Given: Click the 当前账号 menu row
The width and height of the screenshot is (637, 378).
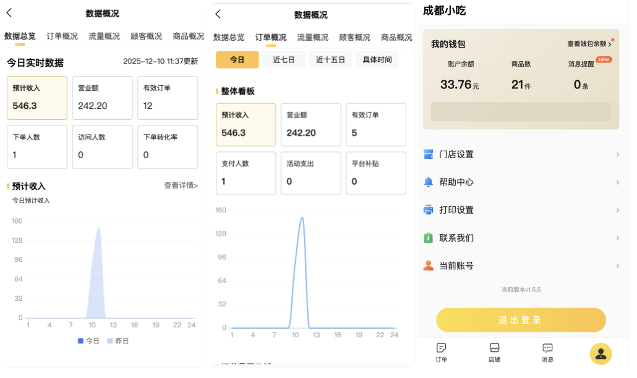Looking at the screenshot, I should pos(521,266).
